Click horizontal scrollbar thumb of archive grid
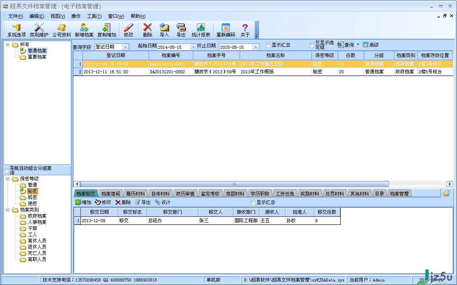Viewport: 457px width, 285px height. pyautogui.click(x=234, y=184)
